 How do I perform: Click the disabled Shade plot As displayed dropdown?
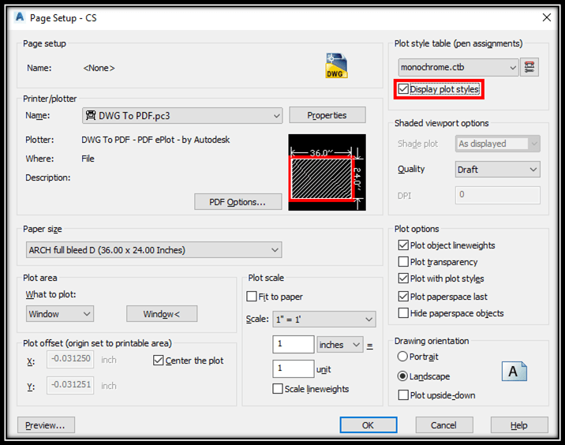click(x=498, y=144)
